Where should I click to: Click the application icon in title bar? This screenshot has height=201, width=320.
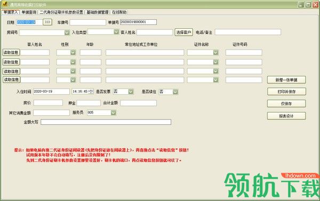[x=4, y=4]
